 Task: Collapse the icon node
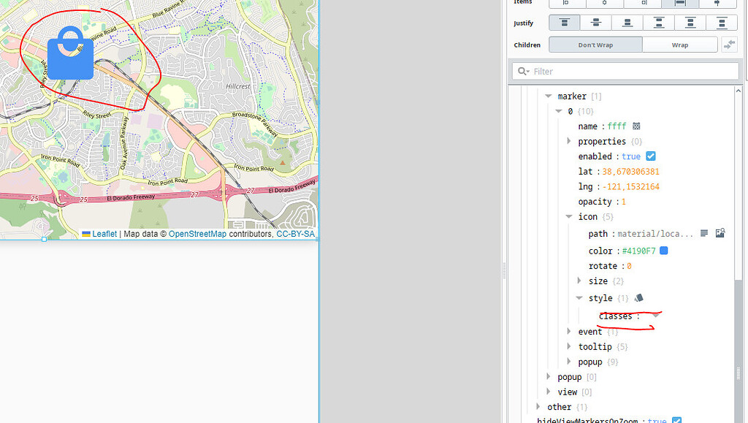click(569, 216)
